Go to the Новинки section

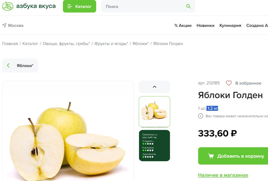pos(205,25)
